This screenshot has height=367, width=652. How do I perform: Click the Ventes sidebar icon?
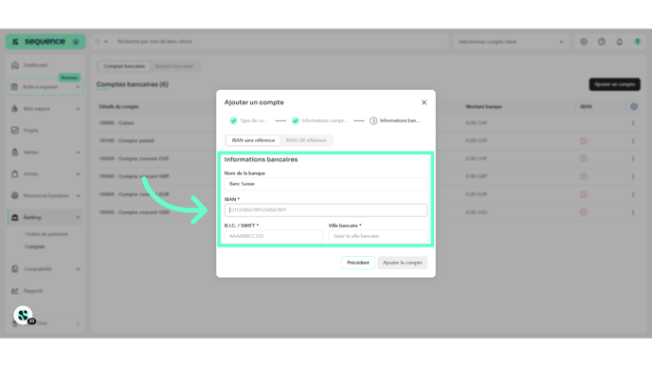click(x=14, y=153)
